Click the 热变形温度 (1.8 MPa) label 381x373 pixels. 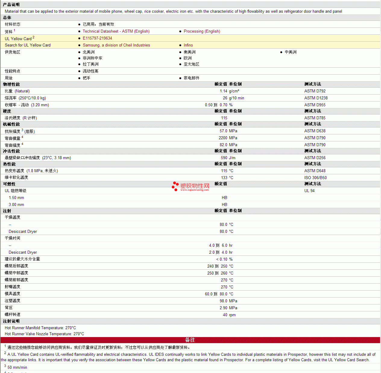[x=31, y=171]
